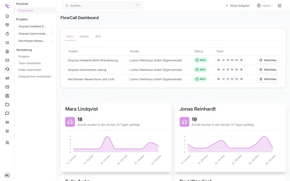Click the Team column header
Image resolution: width=290 pixels, height=181 pixels.
point(220,51)
